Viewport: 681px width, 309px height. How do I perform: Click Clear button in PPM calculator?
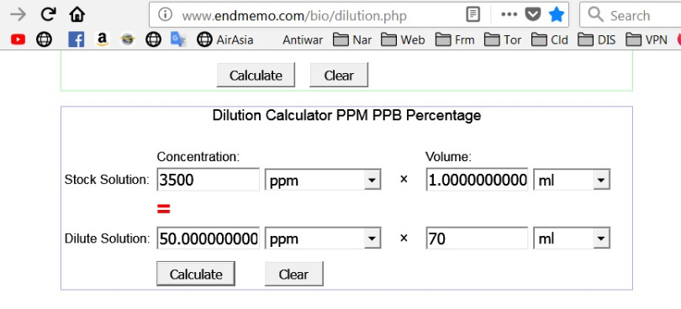pyautogui.click(x=294, y=274)
